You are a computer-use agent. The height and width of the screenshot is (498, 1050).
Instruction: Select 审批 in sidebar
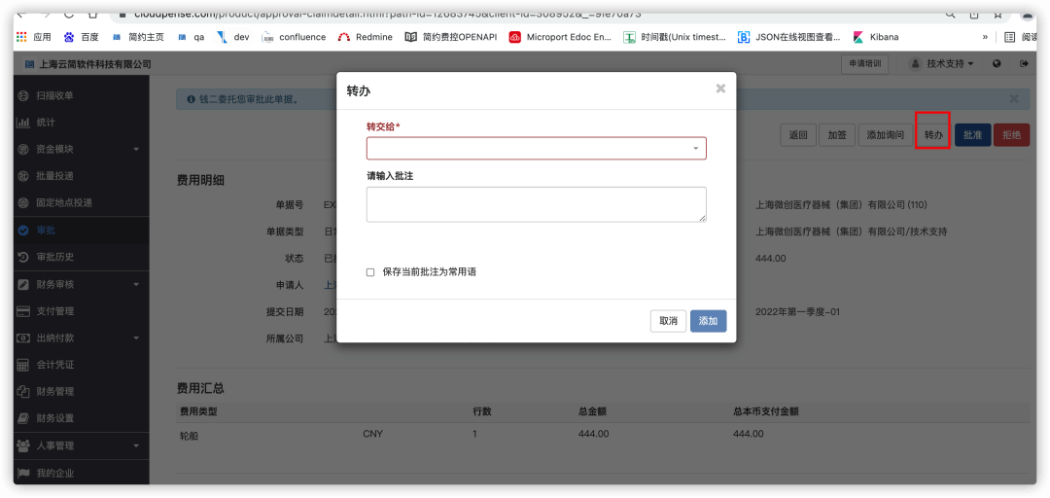click(x=81, y=230)
